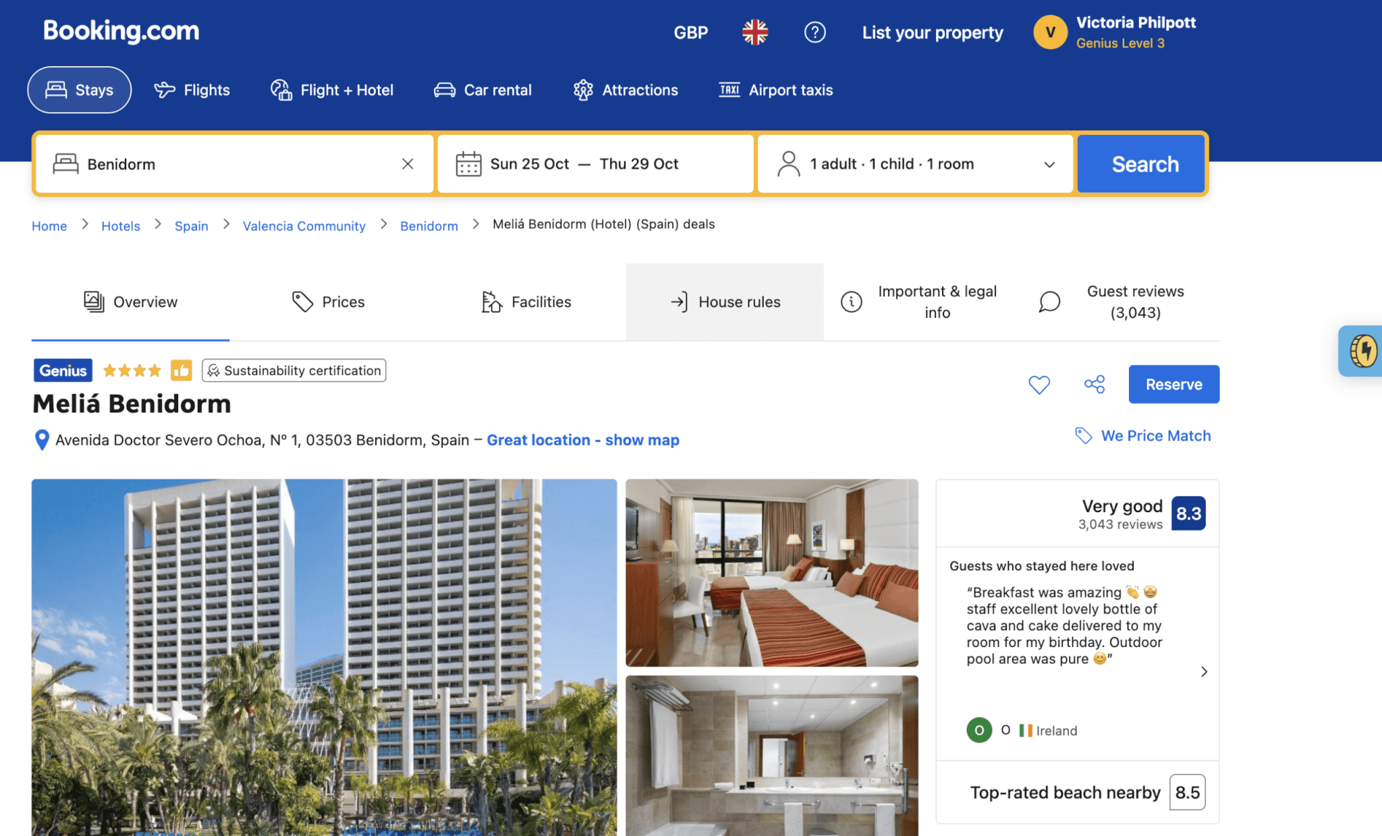Jump to Facilities section tab
Viewport: 1382px width, 836px height.
click(x=527, y=302)
